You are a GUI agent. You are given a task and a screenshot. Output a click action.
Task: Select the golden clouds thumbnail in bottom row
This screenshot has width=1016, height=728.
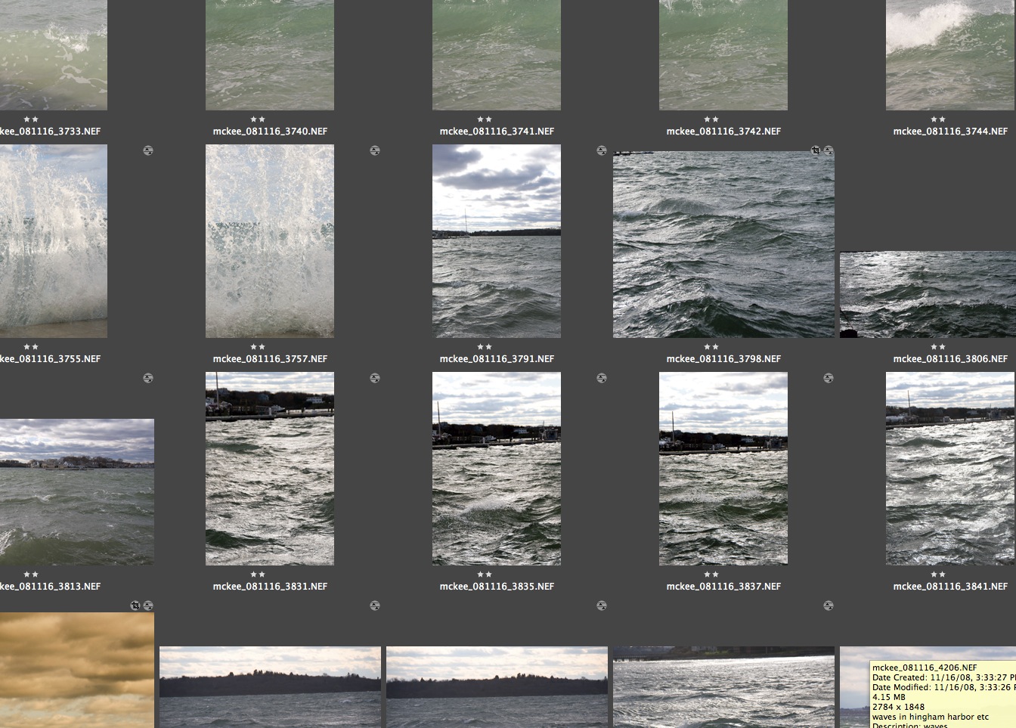pos(77,670)
